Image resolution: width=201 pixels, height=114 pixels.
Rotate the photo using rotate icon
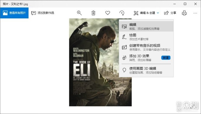coord(122,13)
